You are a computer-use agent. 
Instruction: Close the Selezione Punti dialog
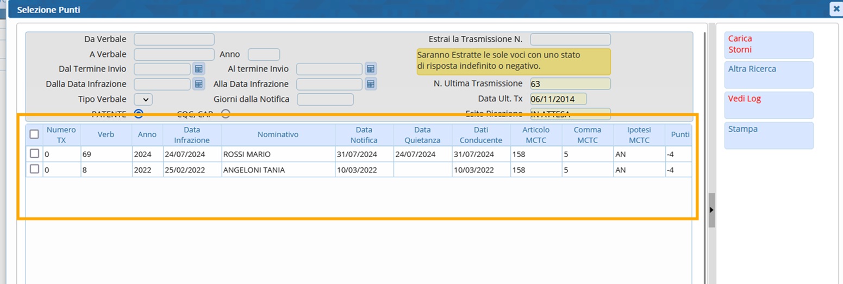click(836, 9)
